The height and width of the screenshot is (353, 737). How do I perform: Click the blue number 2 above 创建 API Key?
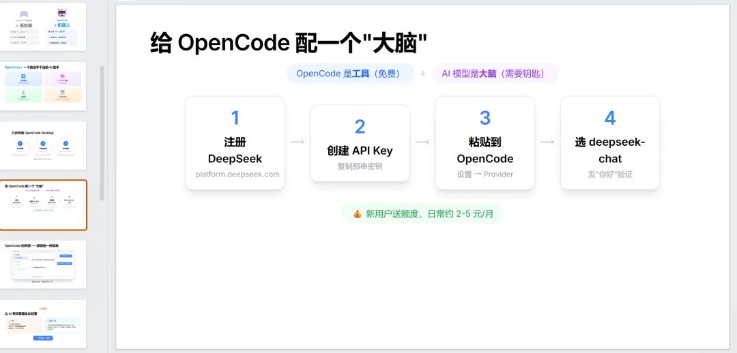(360, 127)
